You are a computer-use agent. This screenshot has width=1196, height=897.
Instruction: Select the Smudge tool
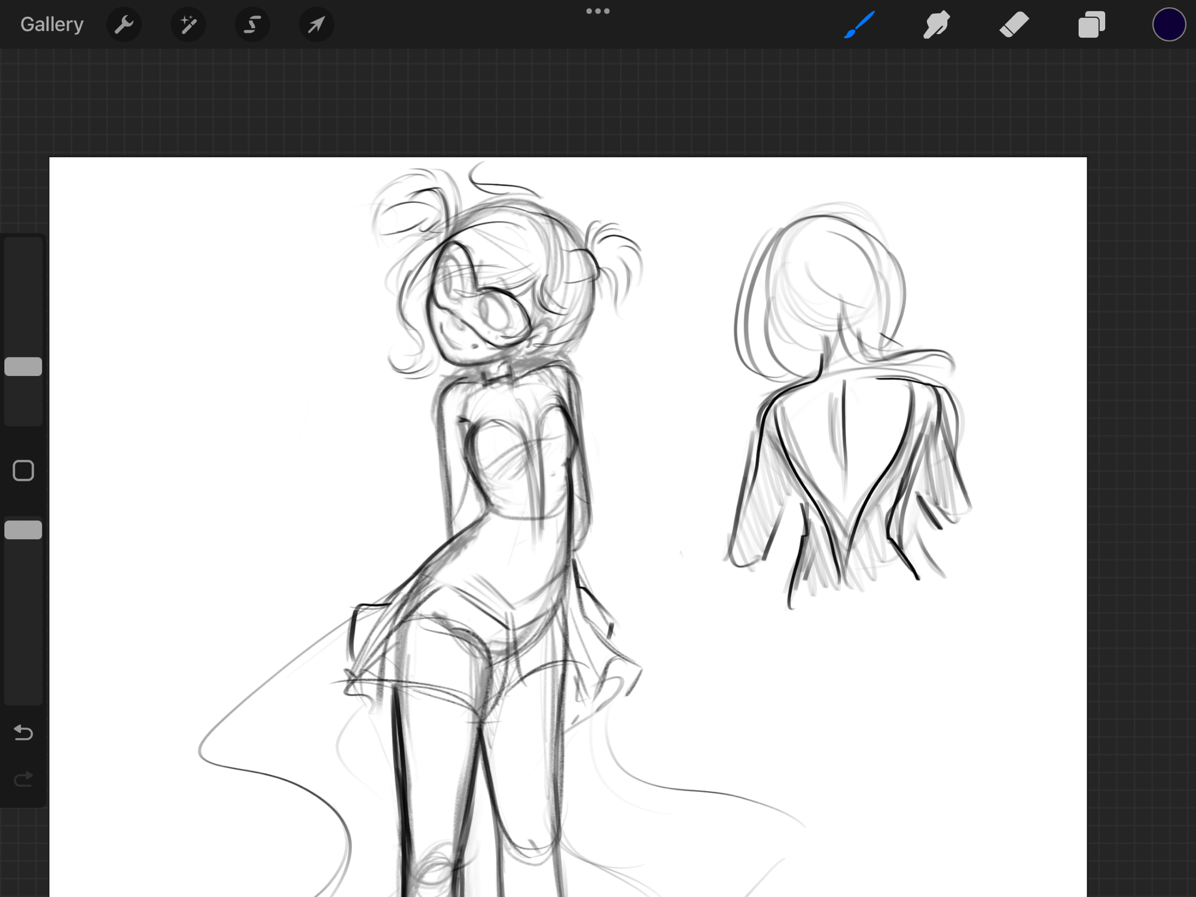pos(936,25)
